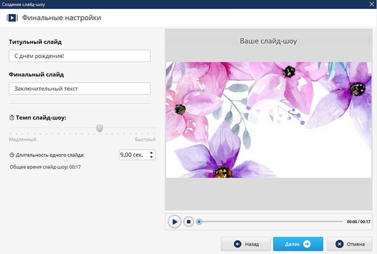Increase slide duration with the up arrow
The width and height of the screenshot is (377, 254).
(151, 152)
